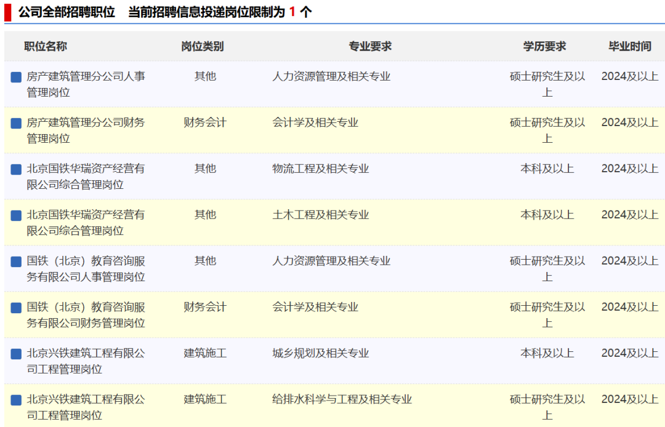Open the 房产建筑管理分公司人事管理岗位 position title
Image resolution: width=665 pixels, height=427 pixels.
(86, 84)
